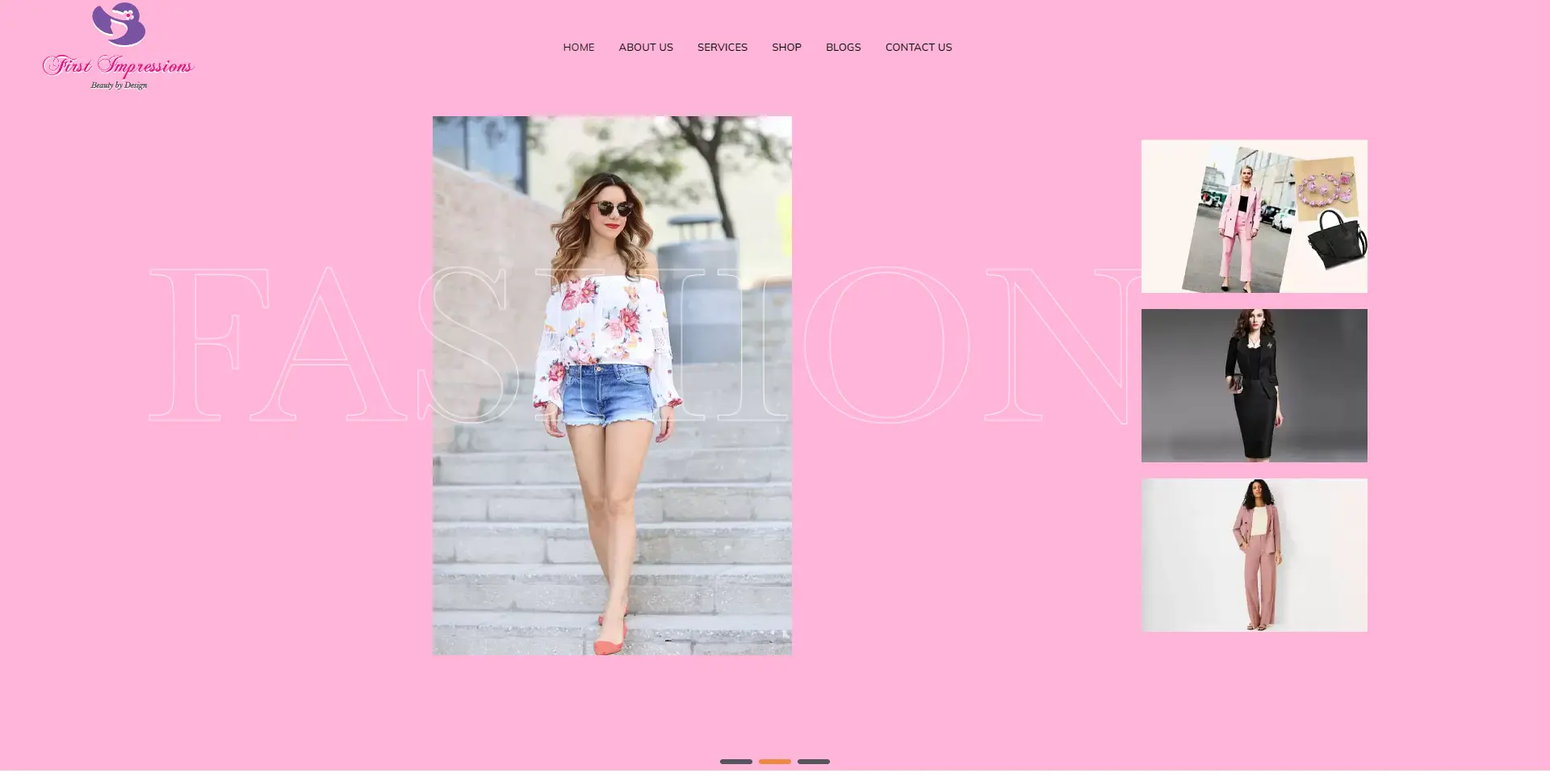
Task: Activate the third carousel indicator dash
Action: [x=815, y=761]
